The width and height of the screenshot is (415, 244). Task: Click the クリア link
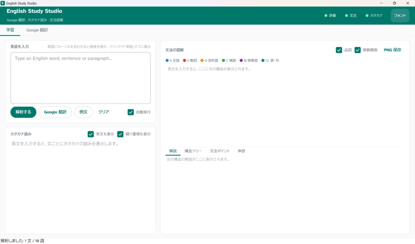(104, 112)
